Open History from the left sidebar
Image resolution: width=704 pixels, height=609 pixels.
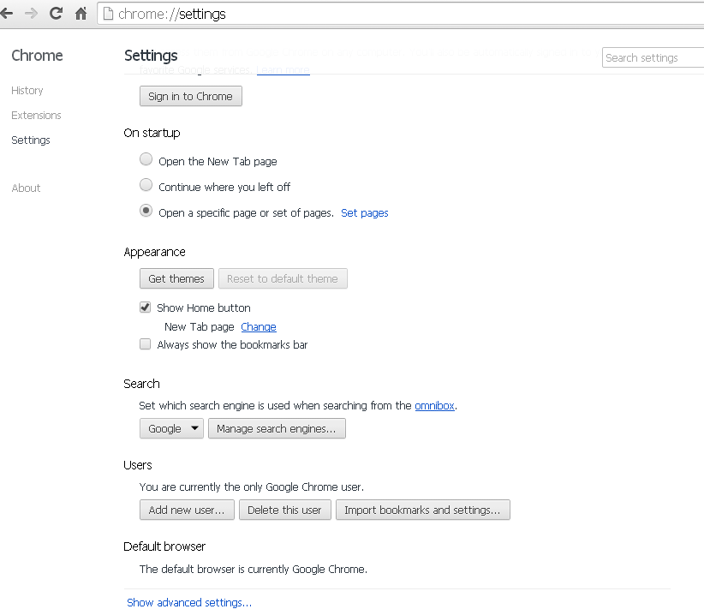click(27, 91)
